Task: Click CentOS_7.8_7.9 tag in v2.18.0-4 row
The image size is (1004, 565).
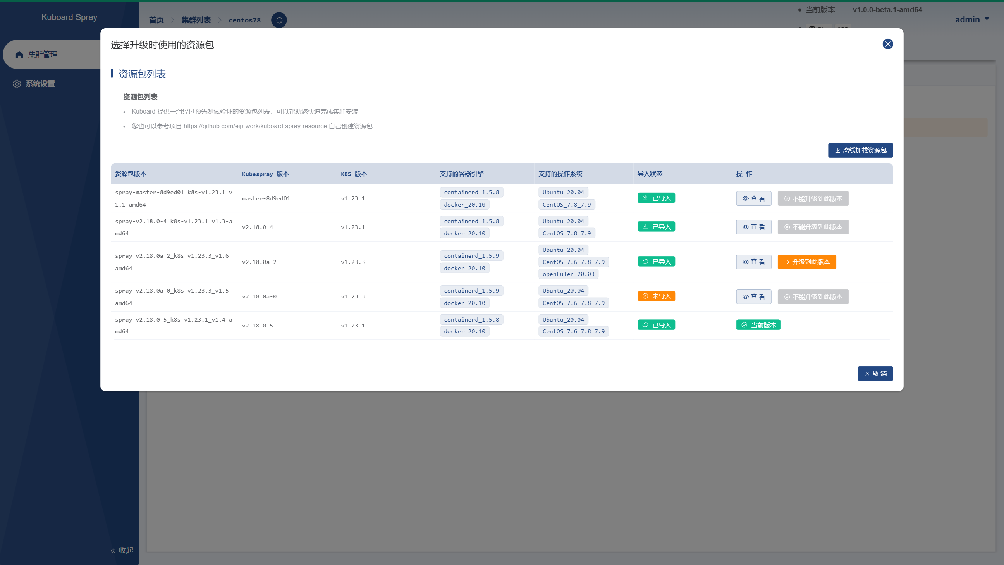Action: click(567, 234)
